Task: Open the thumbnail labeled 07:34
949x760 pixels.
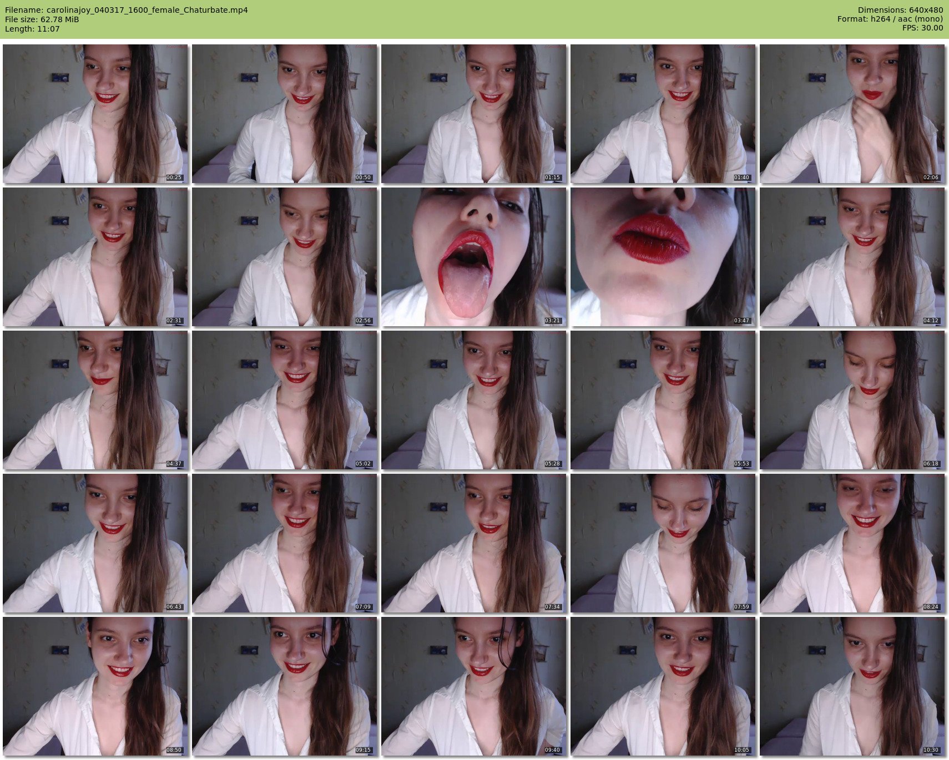Action: [x=474, y=543]
